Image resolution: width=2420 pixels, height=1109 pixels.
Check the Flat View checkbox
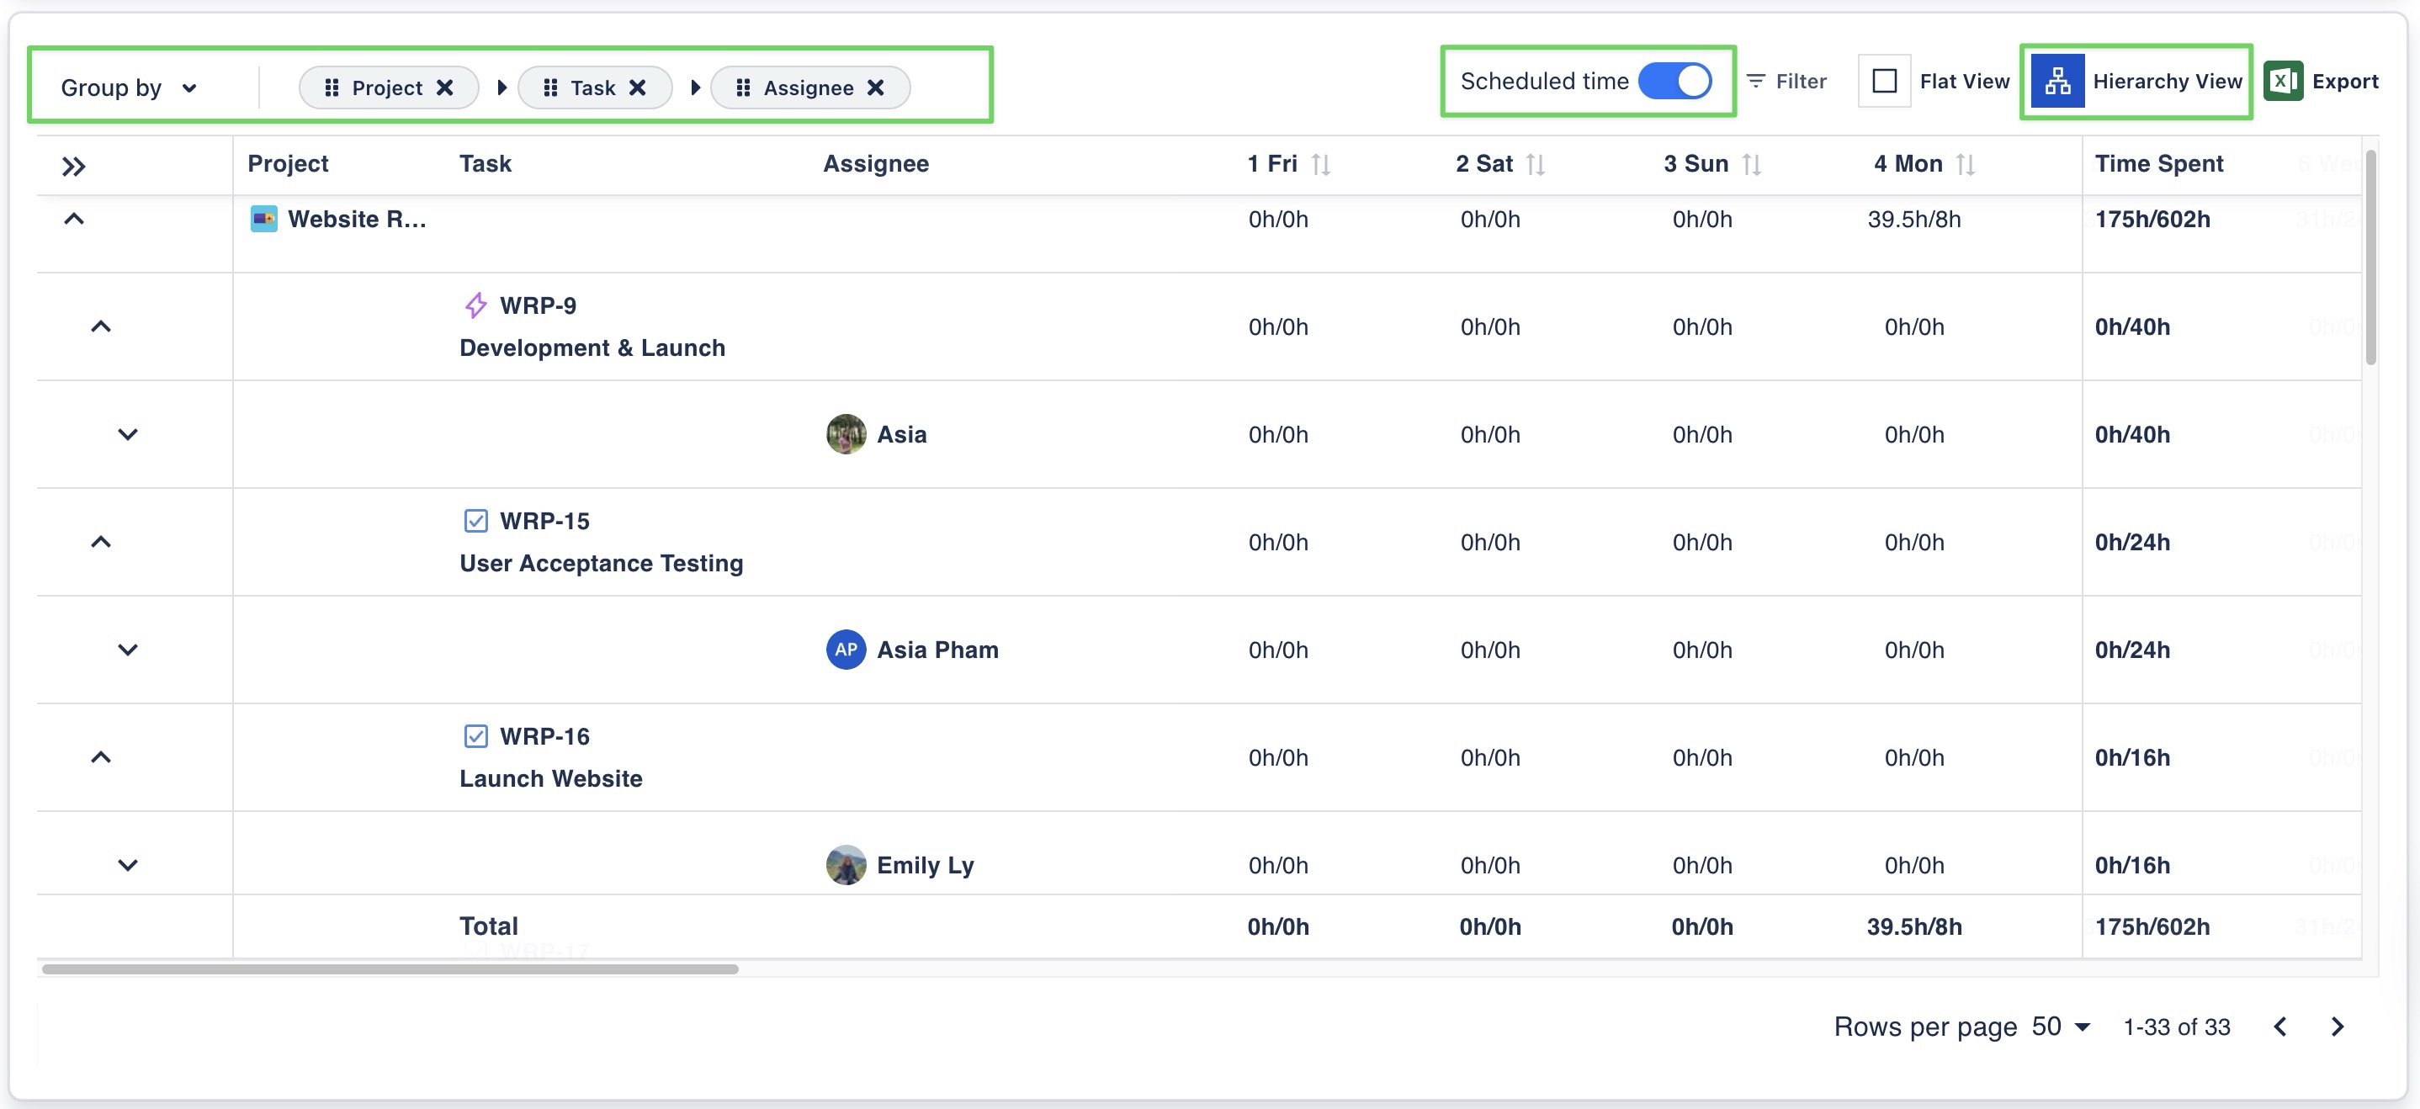[x=1884, y=81]
